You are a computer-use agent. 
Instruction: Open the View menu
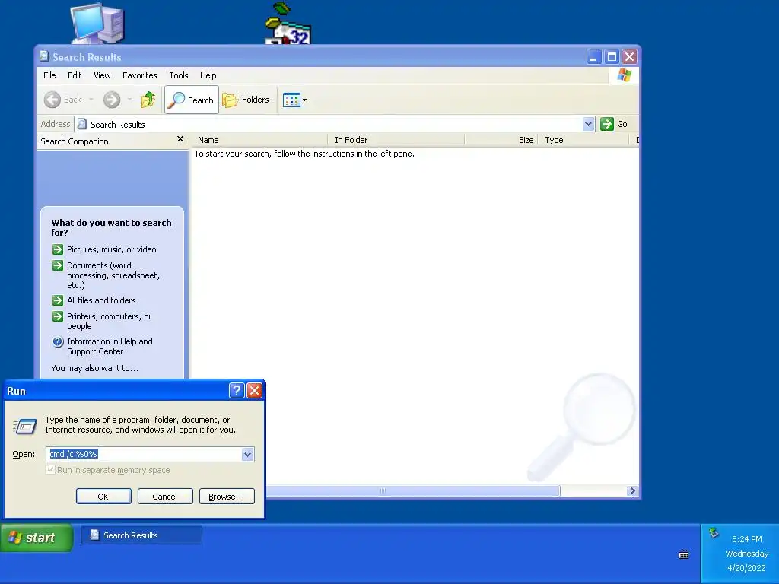pyautogui.click(x=102, y=75)
